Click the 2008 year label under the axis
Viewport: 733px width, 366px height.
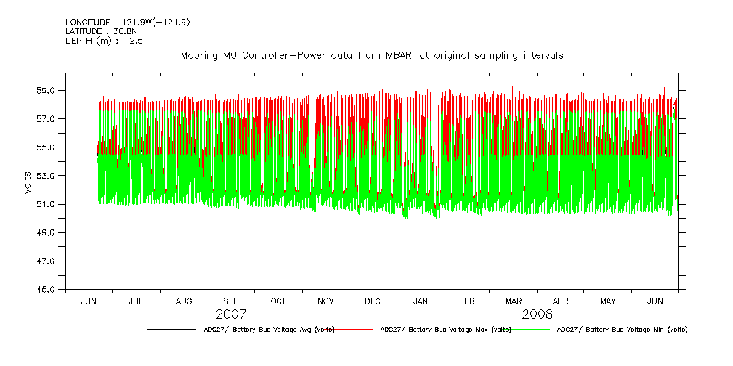(x=537, y=314)
